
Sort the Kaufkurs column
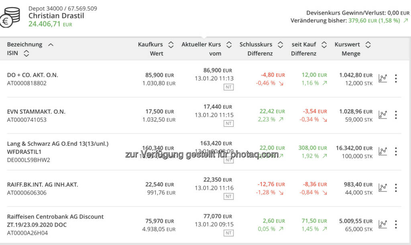(x=171, y=45)
